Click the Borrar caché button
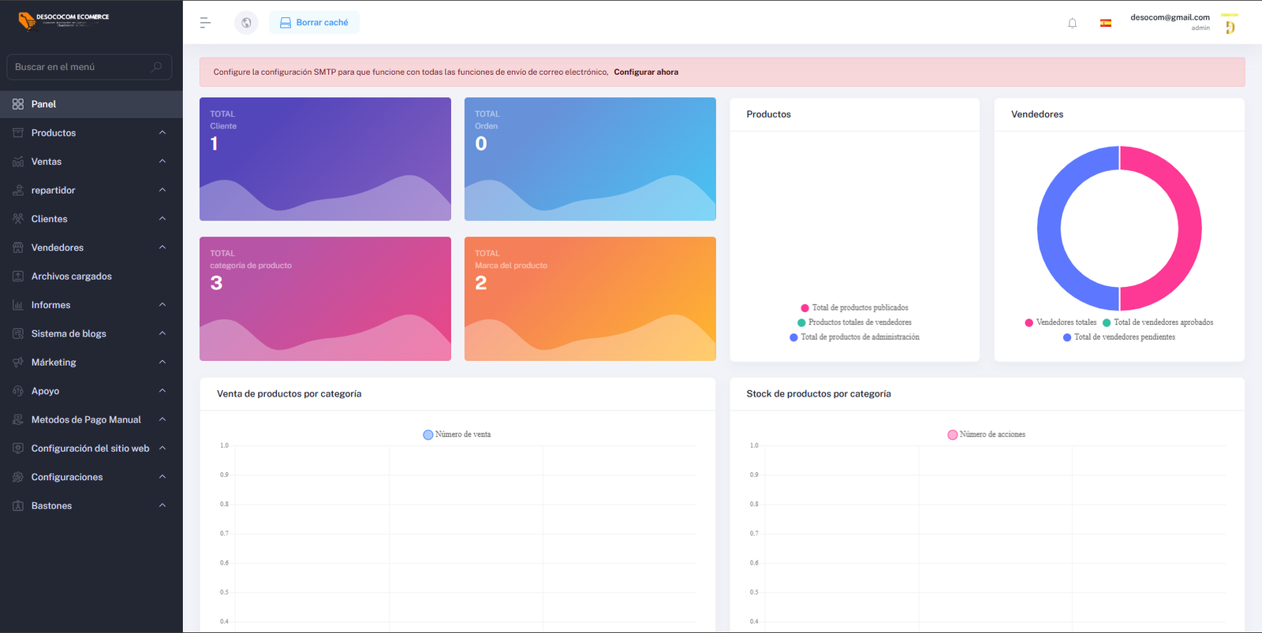Viewport: 1262px width, 633px height. 314,23
